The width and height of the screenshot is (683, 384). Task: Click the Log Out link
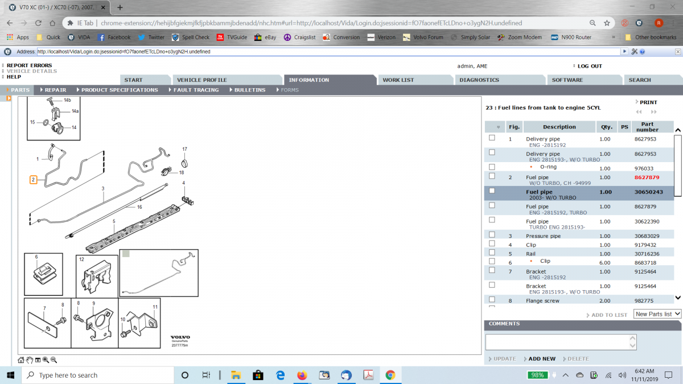(x=589, y=66)
